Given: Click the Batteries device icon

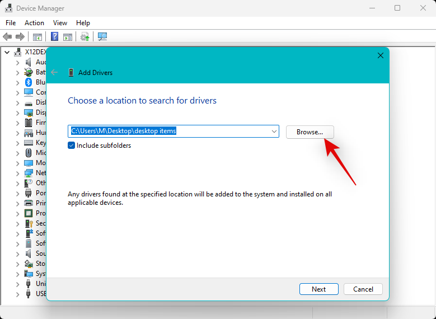Looking at the screenshot, I should (29, 72).
